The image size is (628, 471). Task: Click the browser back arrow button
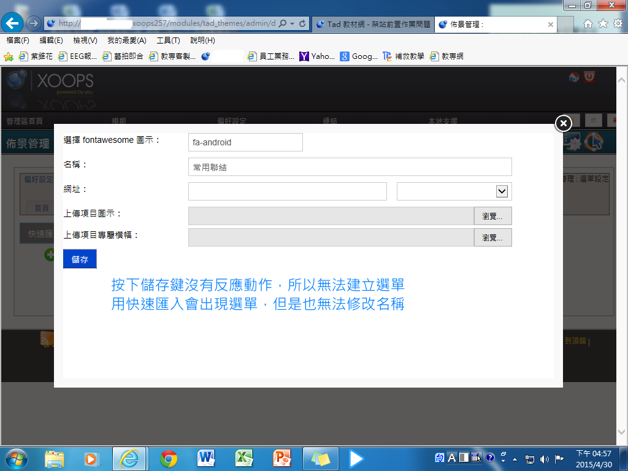[13, 23]
